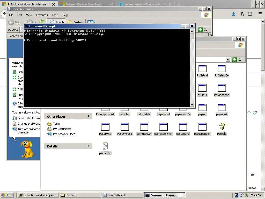Select the pspasswd64 file label
The width and height of the screenshot is (265, 199).
(183, 114)
